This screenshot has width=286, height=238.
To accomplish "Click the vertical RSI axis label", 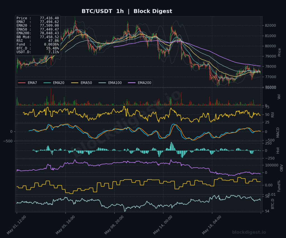I will pyautogui.click(x=273, y=115).
